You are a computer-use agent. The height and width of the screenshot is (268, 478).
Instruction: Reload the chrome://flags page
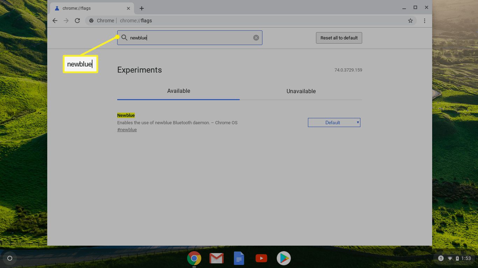(x=77, y=21)
